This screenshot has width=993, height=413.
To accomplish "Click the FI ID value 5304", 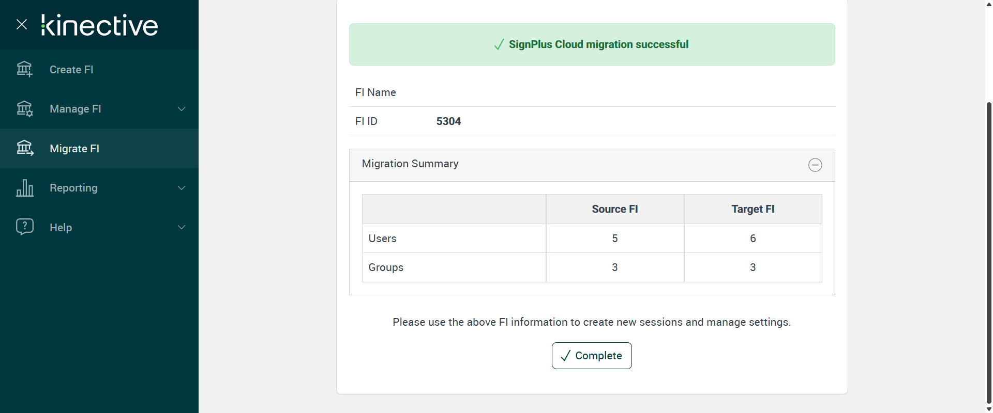I will tap(448, 121).
